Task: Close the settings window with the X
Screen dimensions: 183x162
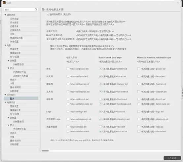Action: click(x=178, y=3)
